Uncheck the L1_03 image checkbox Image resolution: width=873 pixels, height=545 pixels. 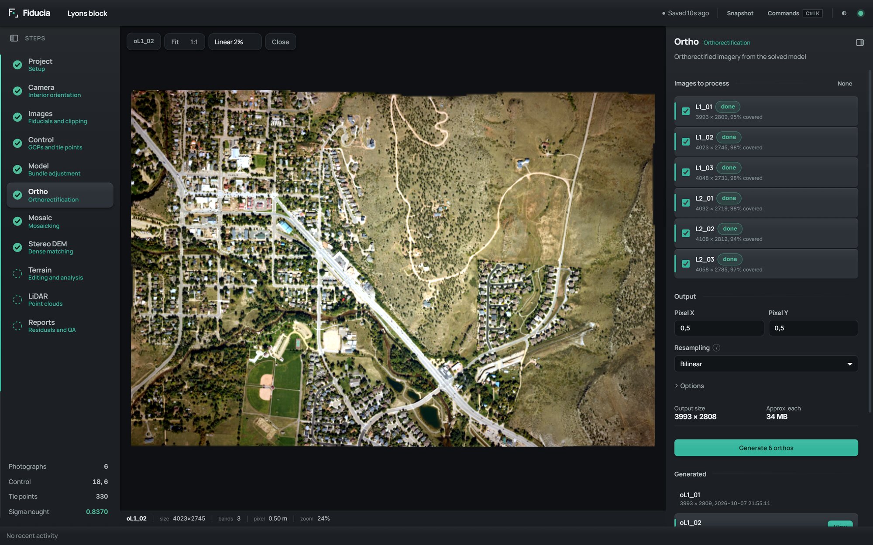pos(686,172)
